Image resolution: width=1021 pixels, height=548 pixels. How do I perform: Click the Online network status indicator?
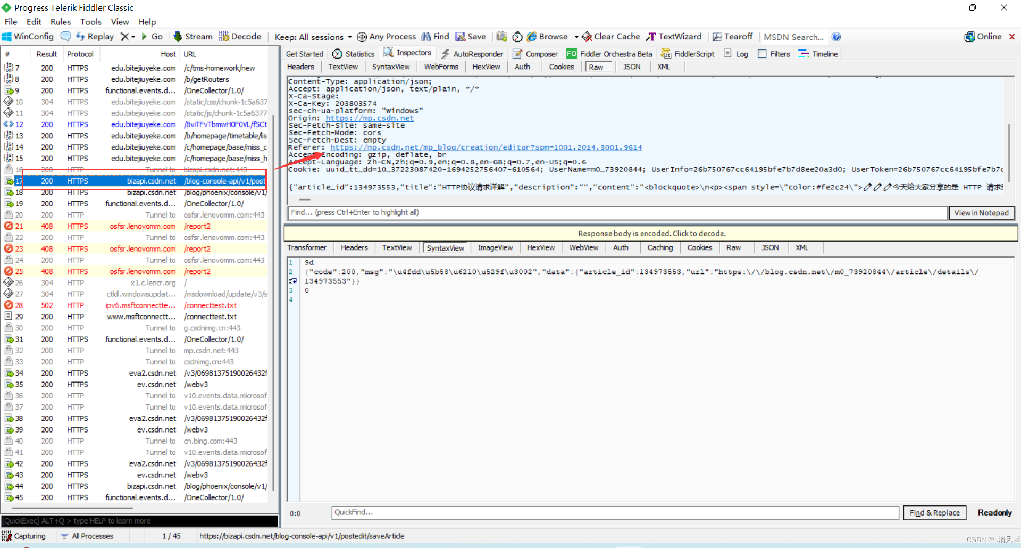[983, 37]
